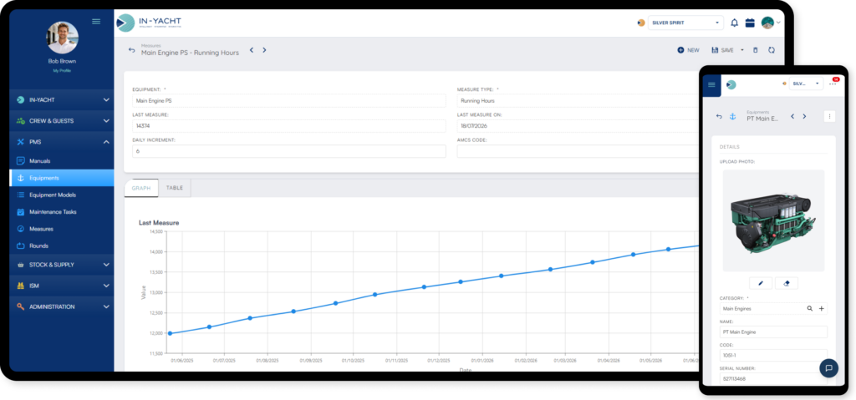The image size is (856, 400).
Task: Collapse the sidebar with the hamburger icon
Action: [96, 21]
